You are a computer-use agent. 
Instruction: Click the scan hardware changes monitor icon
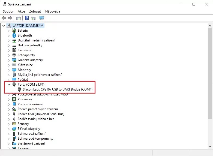pos(42,18)
